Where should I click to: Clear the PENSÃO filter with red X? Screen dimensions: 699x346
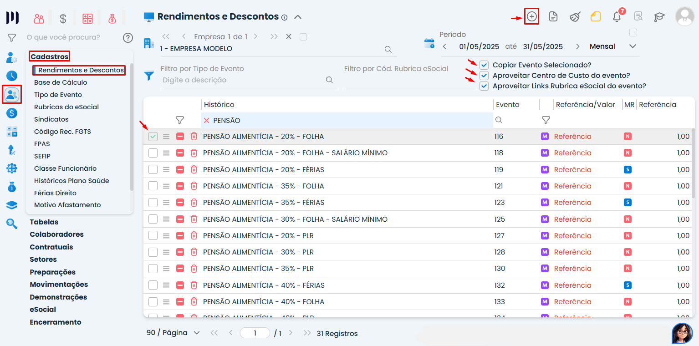pyautogui.click(x=207, y=120)
